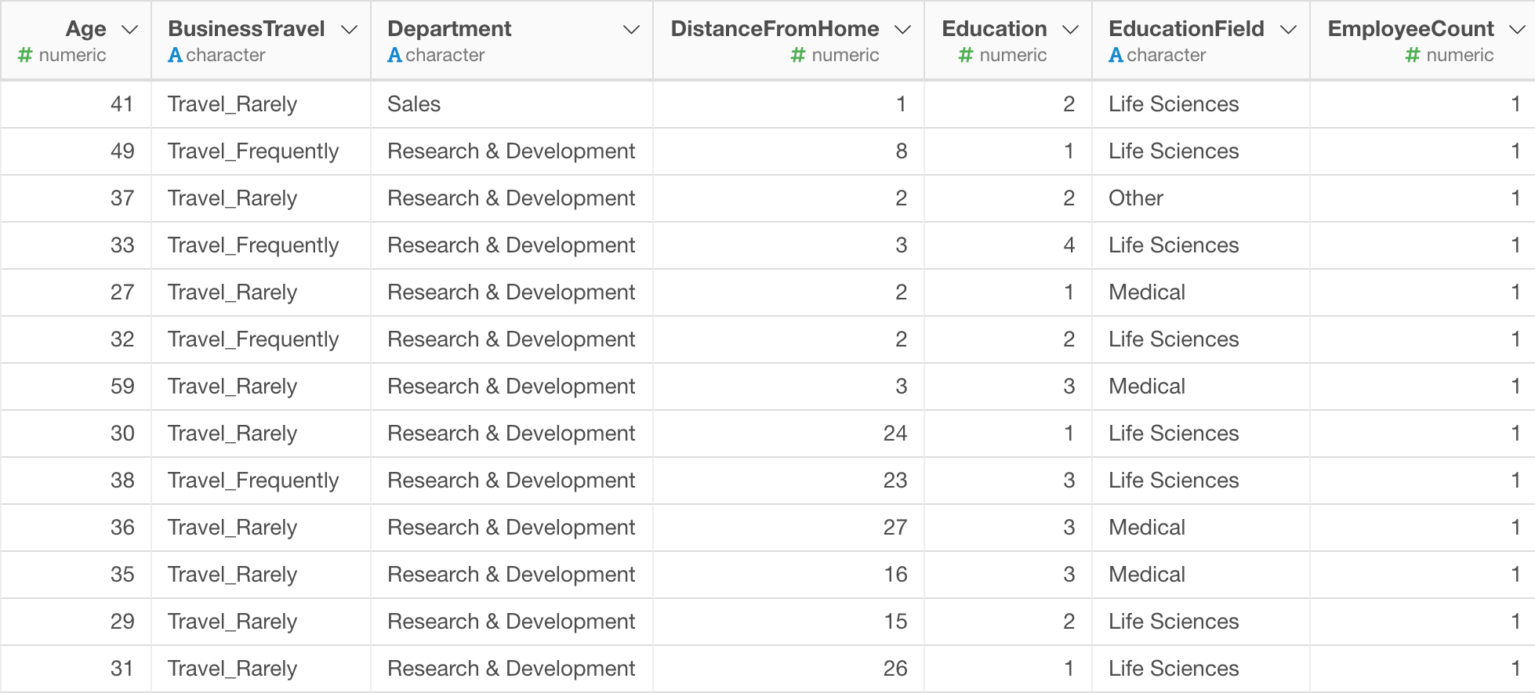Open the EmployeeCount column dropdown chevron
Screen dimensions: 1535x693
point(1517,30)
